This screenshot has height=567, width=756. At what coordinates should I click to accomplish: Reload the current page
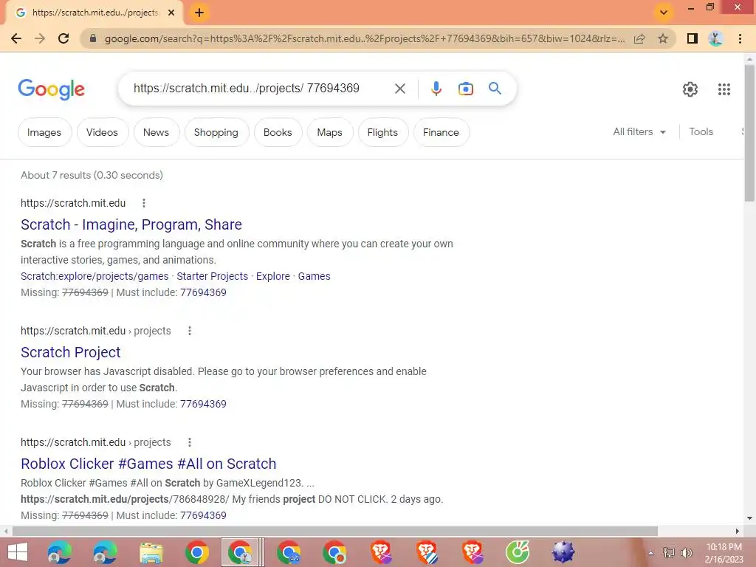tap(63, 38)
